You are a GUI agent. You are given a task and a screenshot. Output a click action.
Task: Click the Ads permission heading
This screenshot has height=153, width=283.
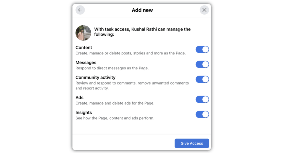coord(79,97)
